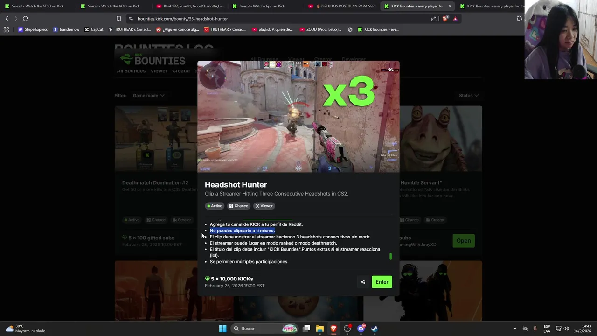The width and height of the screenshot is (597, 336).
Task: Open the Deathmatch Domination #2 card title
Action: [155, 183]
